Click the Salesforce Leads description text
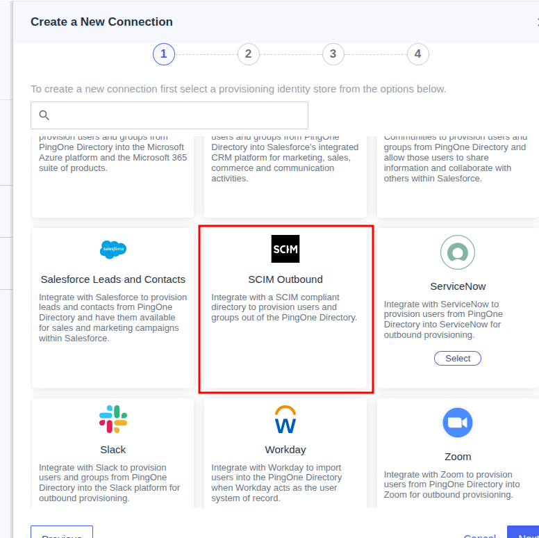The image size is (539, 538). pos(113,318)
